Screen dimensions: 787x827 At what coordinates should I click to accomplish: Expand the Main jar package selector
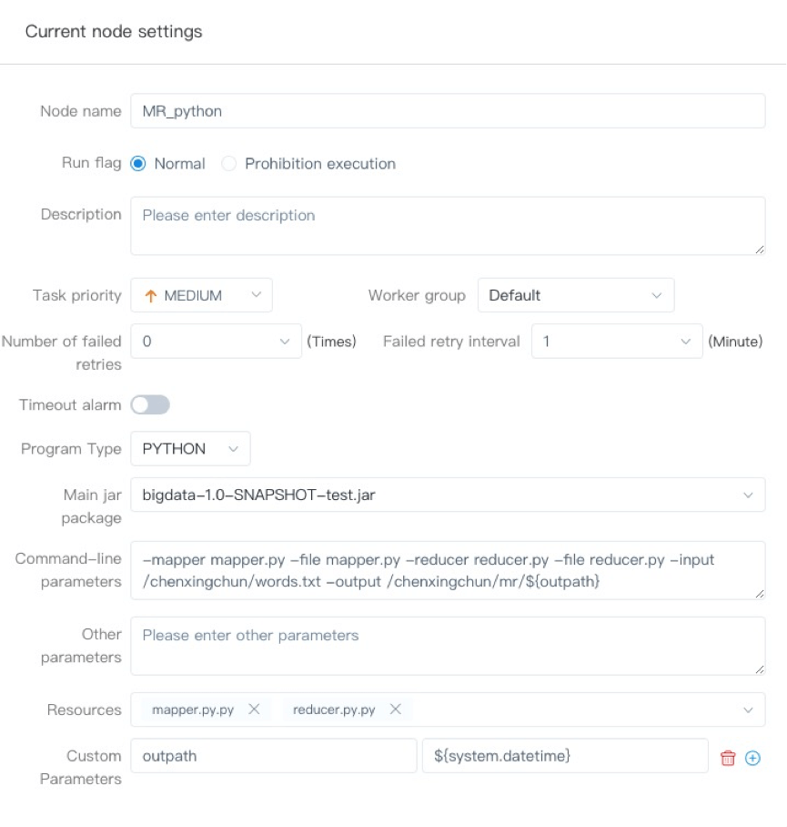[447, 495]
